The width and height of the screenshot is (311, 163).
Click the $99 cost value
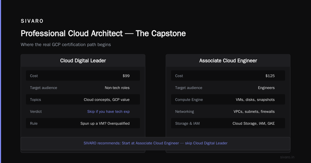(126, 76)
